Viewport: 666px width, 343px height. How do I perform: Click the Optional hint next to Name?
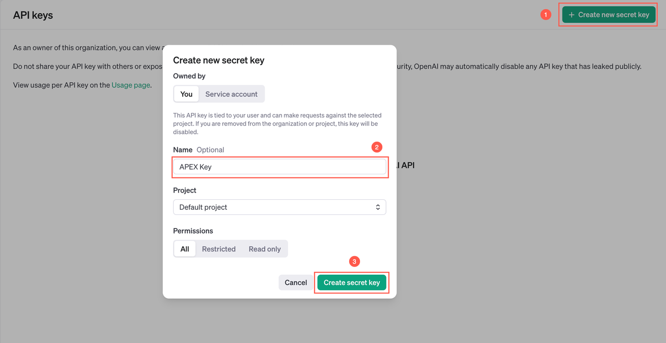point(210,150)
